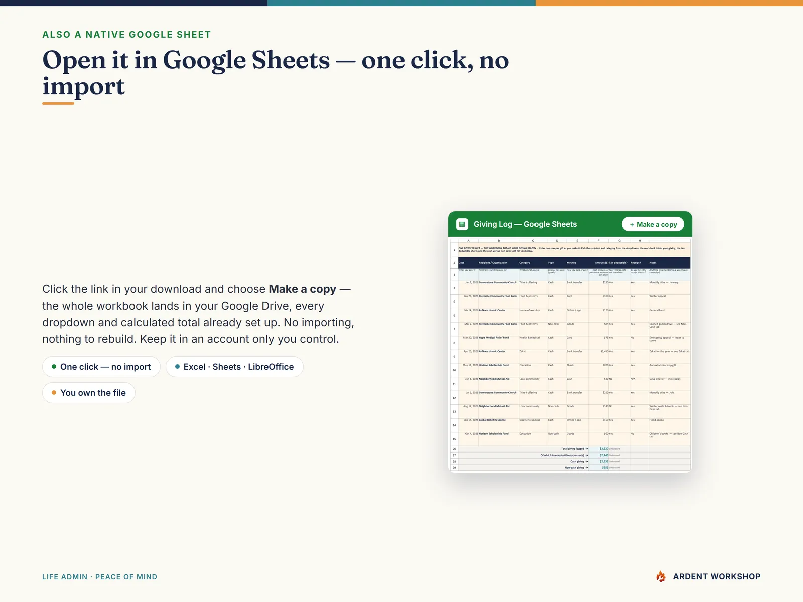
Task: Select column F header in the sheet
Action: point(598,241)
